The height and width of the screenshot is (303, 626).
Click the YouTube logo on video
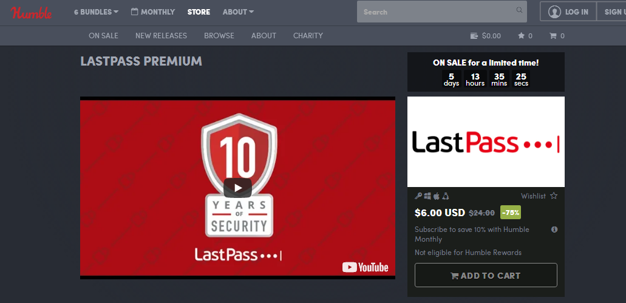click(366, 267)
